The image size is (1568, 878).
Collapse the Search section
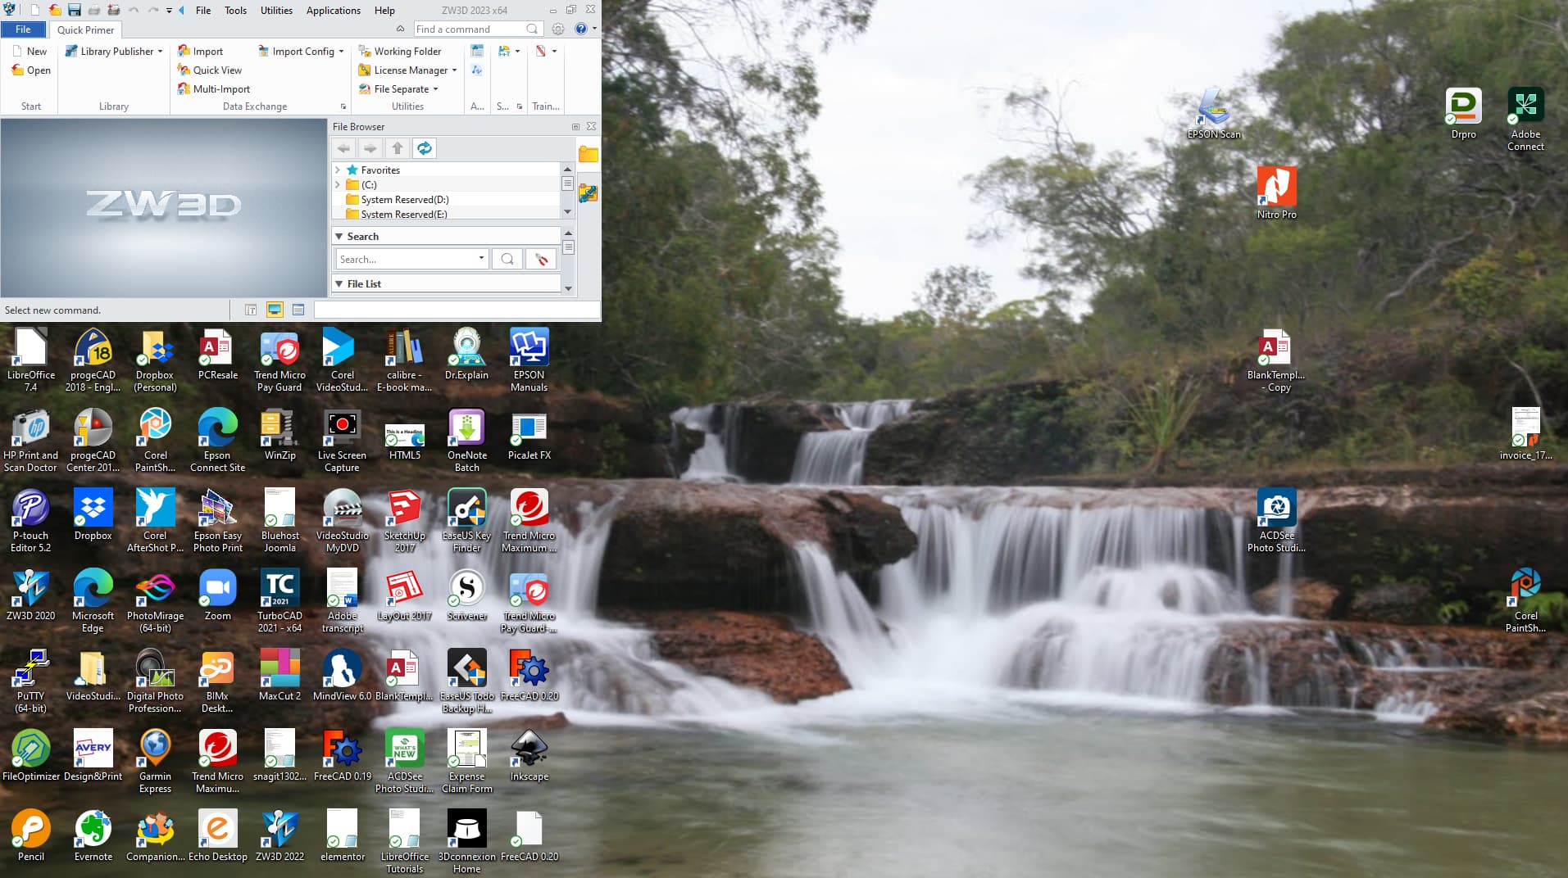click(x=339, y=237)
